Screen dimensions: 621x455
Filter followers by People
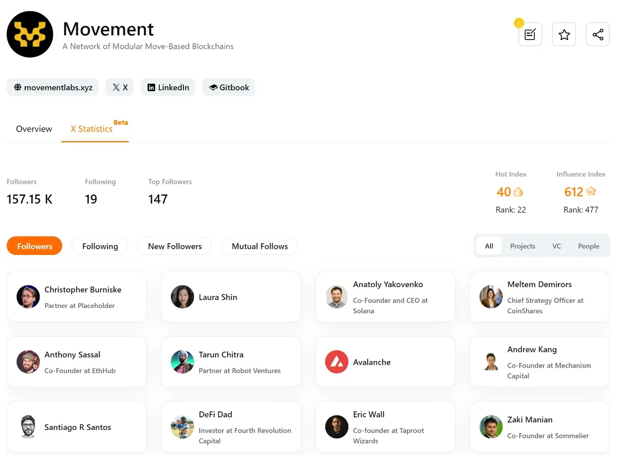[x=588, y=246]
